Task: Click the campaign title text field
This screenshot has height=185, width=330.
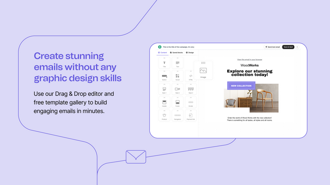Action: 179,47
